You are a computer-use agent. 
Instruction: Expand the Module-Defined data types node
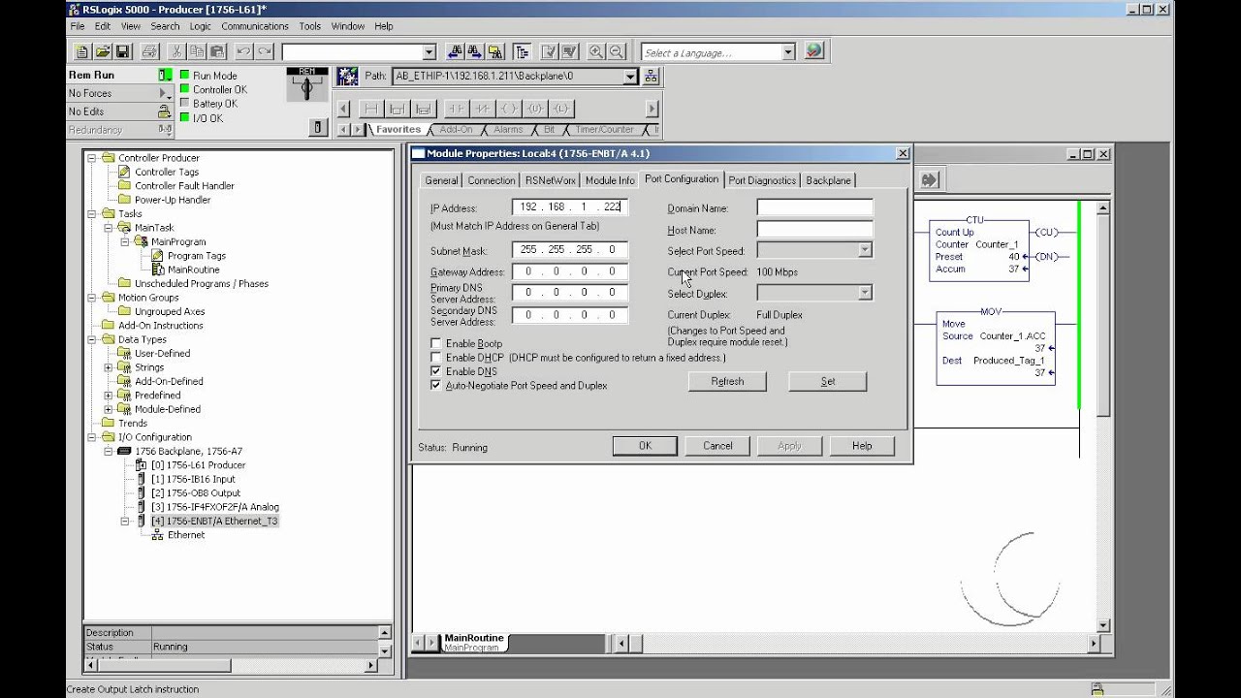click(x=109, y=409)
